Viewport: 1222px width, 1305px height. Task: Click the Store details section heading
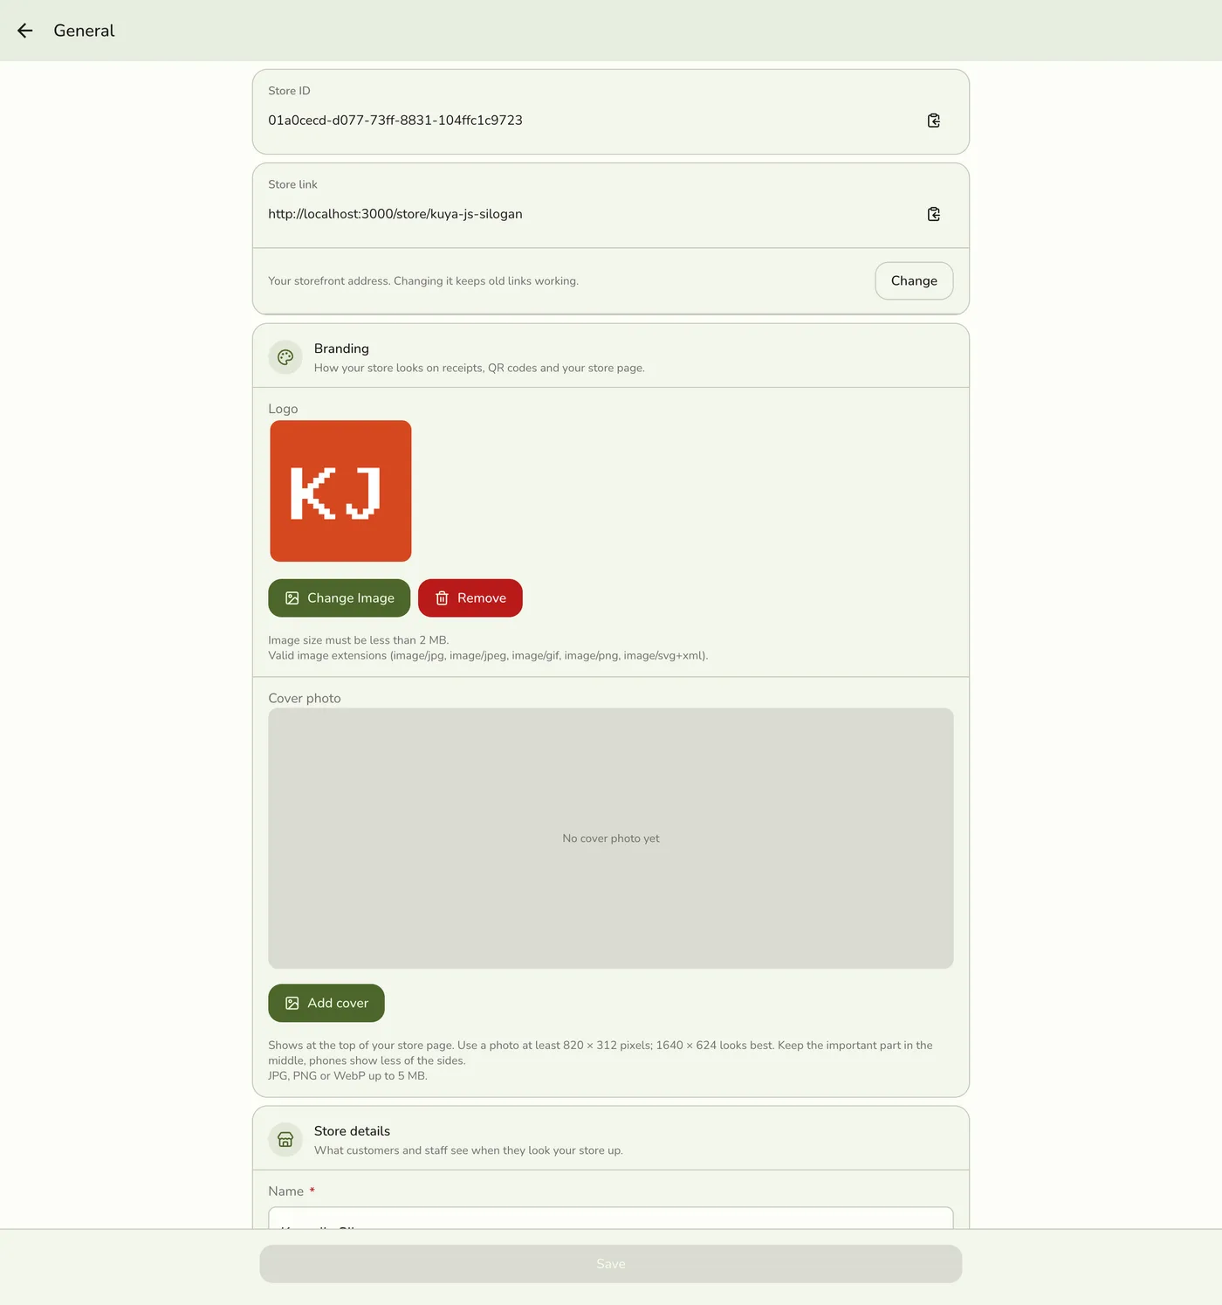click(x=352, y=1131)
